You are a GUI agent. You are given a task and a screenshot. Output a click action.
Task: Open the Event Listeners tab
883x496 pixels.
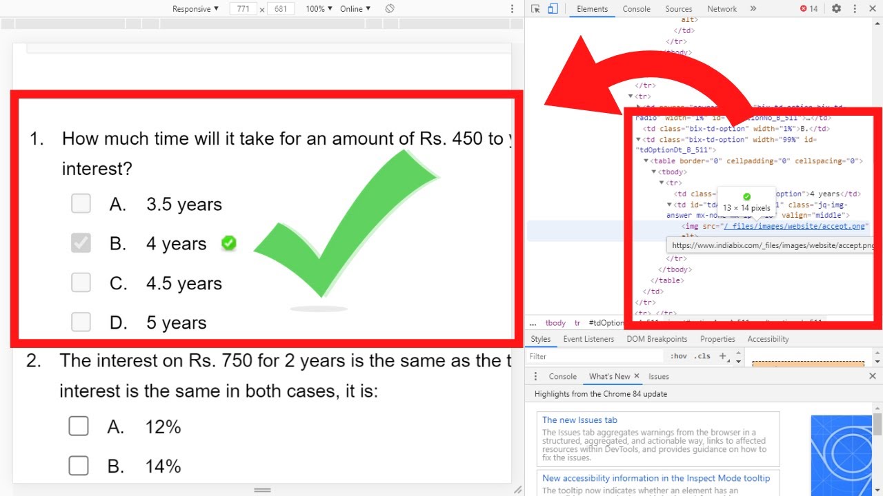[x=588, y=339]
